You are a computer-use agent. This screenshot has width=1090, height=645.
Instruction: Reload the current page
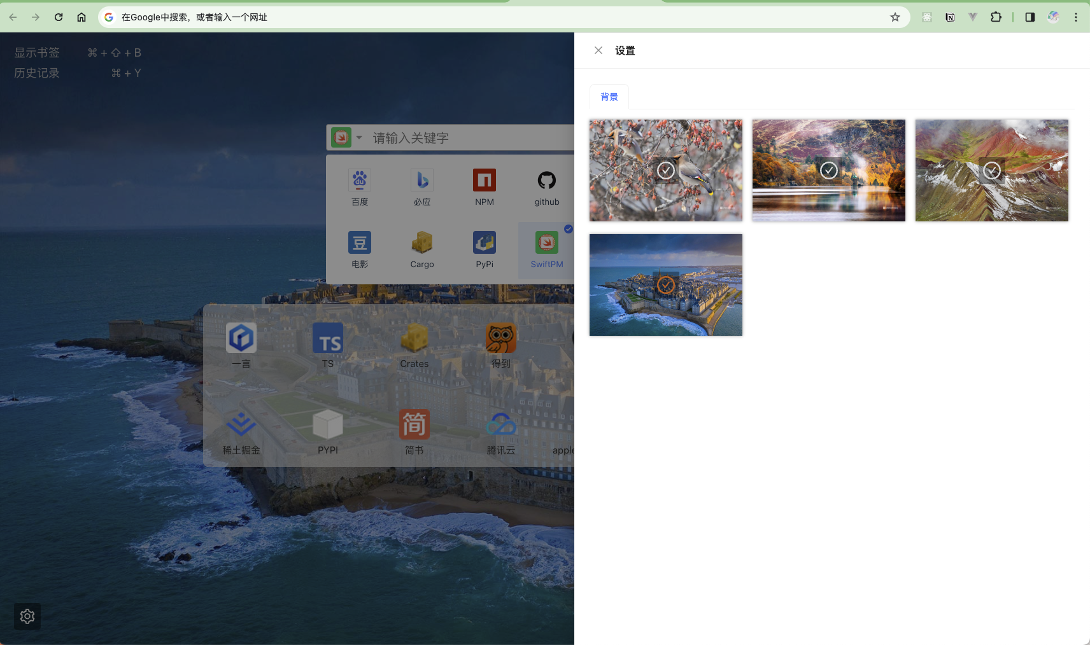pos(59,17)
